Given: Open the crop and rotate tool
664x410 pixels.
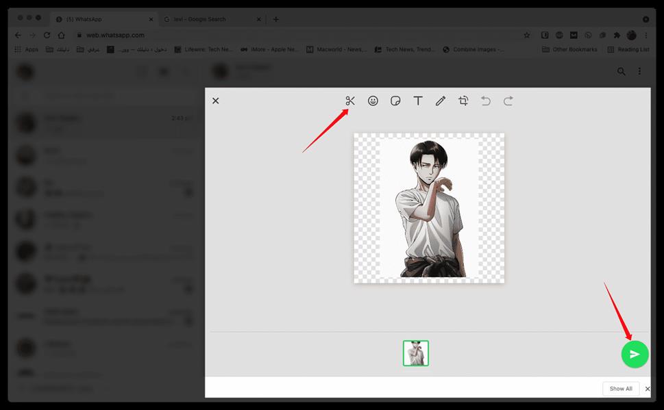Looking at the screenshot, I should (463, 101).
